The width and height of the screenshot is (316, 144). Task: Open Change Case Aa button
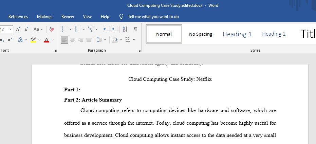(x=36, y=30)
